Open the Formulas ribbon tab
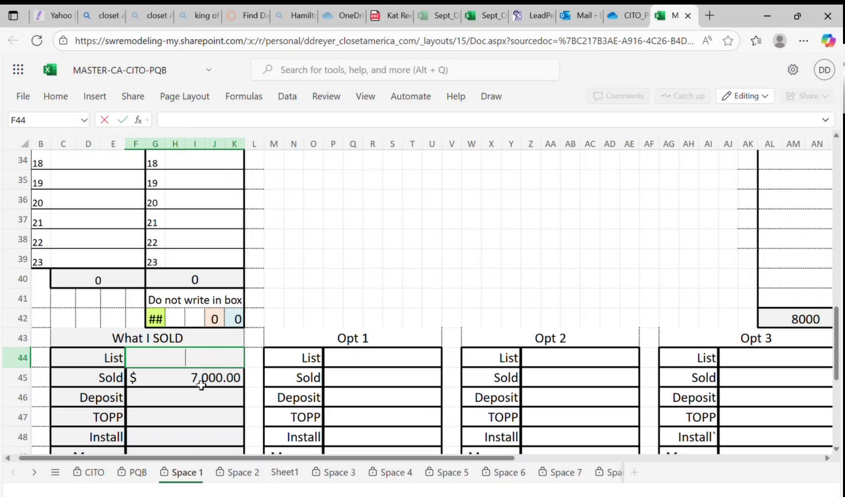 [244, 96]
